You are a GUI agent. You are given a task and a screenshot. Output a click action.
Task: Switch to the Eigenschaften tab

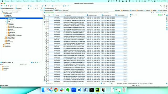click(48, 10)
